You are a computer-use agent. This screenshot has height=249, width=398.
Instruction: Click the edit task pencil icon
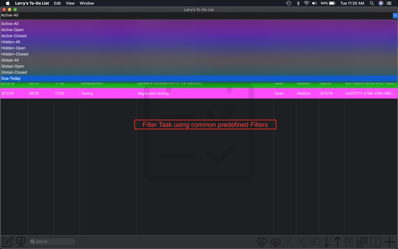point(7,242)
